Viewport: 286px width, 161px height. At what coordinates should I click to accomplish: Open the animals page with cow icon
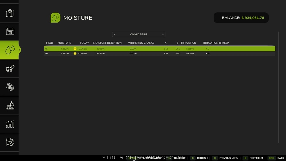click(10, 68)
